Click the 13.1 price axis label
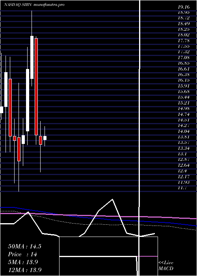The width and height of the screenshot is (197, 276). [x=182, y=154]
